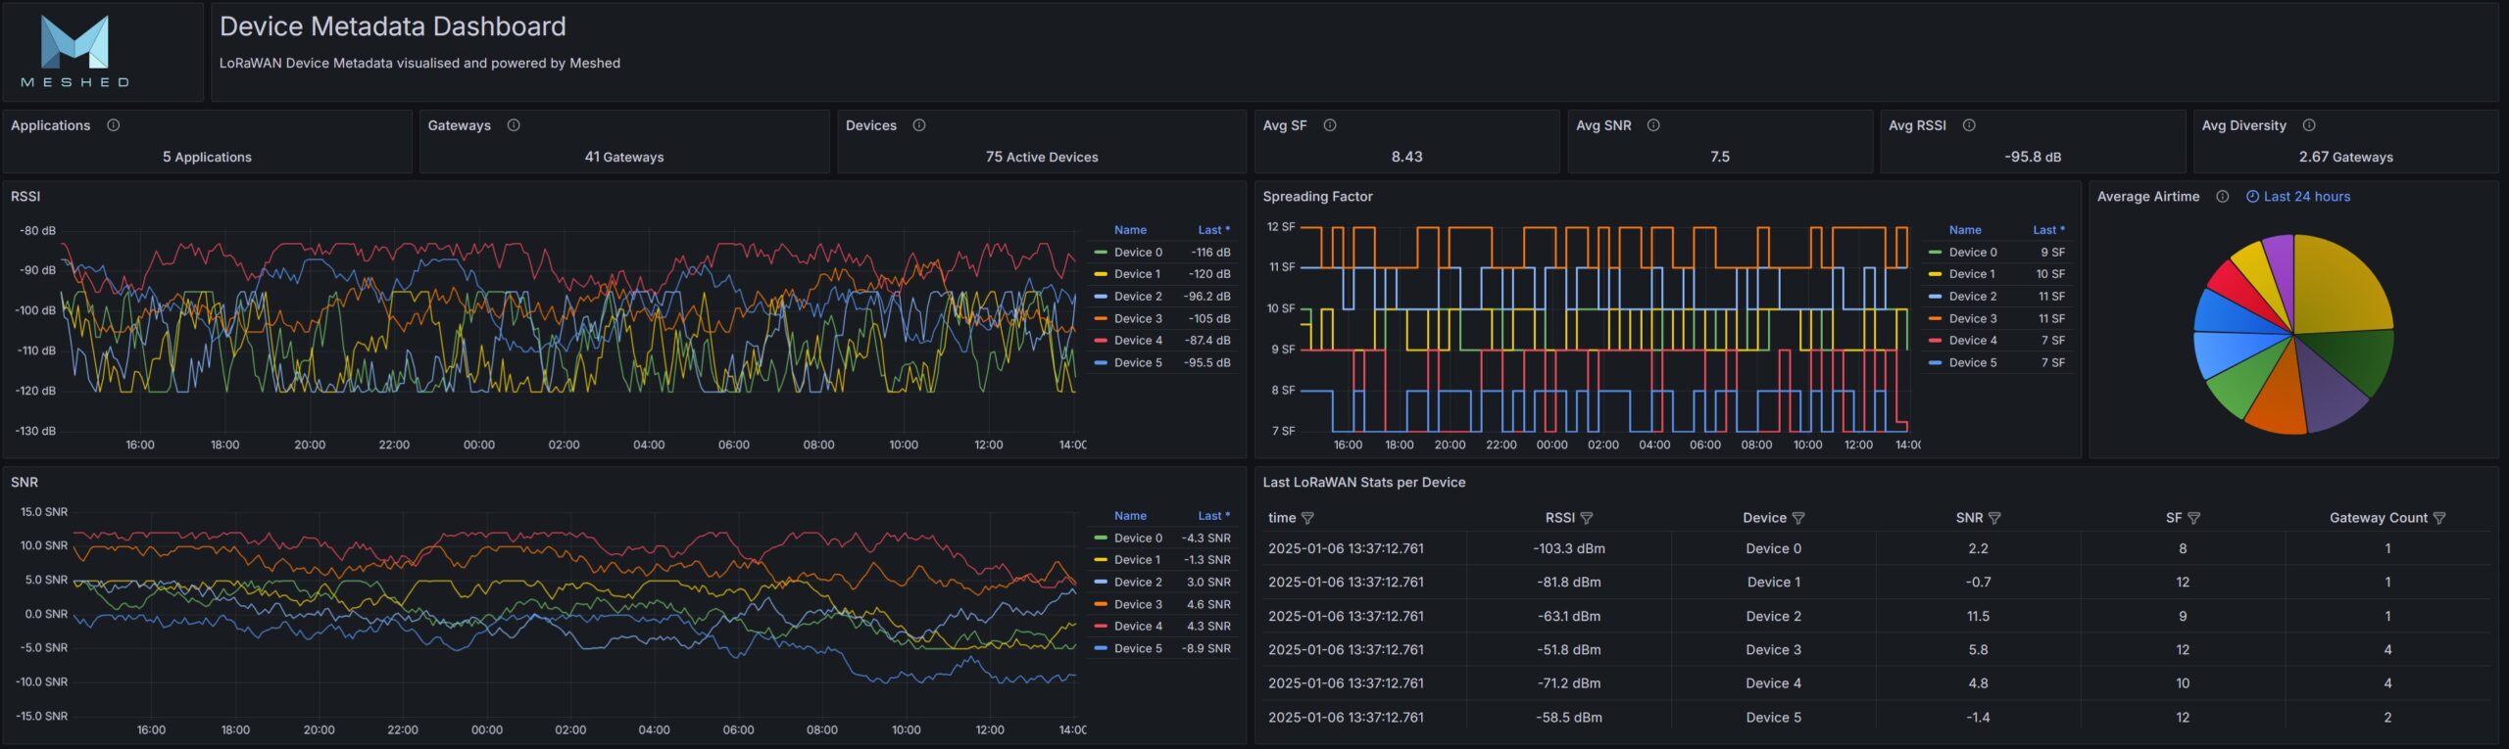Click the Device column filter icon

[1798, 518]
